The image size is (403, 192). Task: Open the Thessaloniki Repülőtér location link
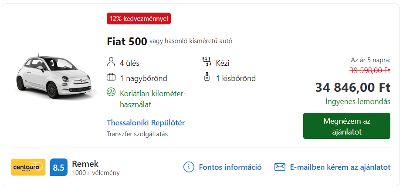(x=146, y=123)
